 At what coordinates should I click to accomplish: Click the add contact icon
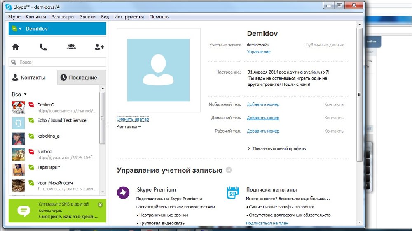point(99,47)
